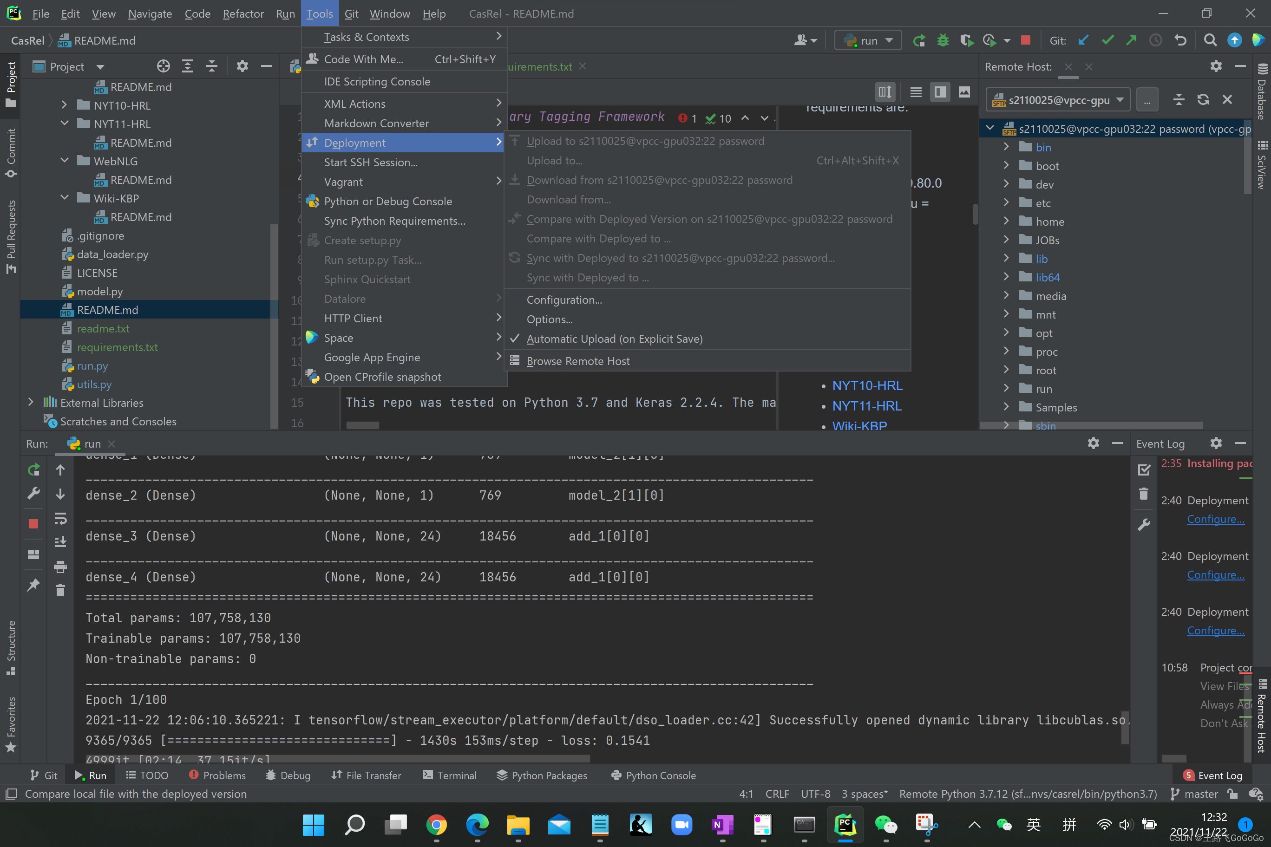Open Configuration in Deployment submenu

[563, 300]
